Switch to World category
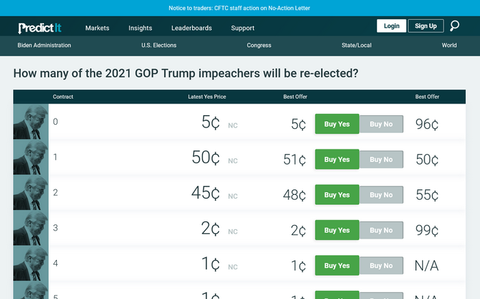Screen dimensions: 480x299 pyautogui.click(x=449, y=45)
